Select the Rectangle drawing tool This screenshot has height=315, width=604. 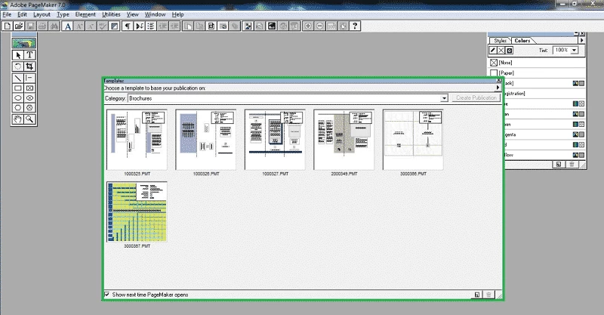pos(18,87)
